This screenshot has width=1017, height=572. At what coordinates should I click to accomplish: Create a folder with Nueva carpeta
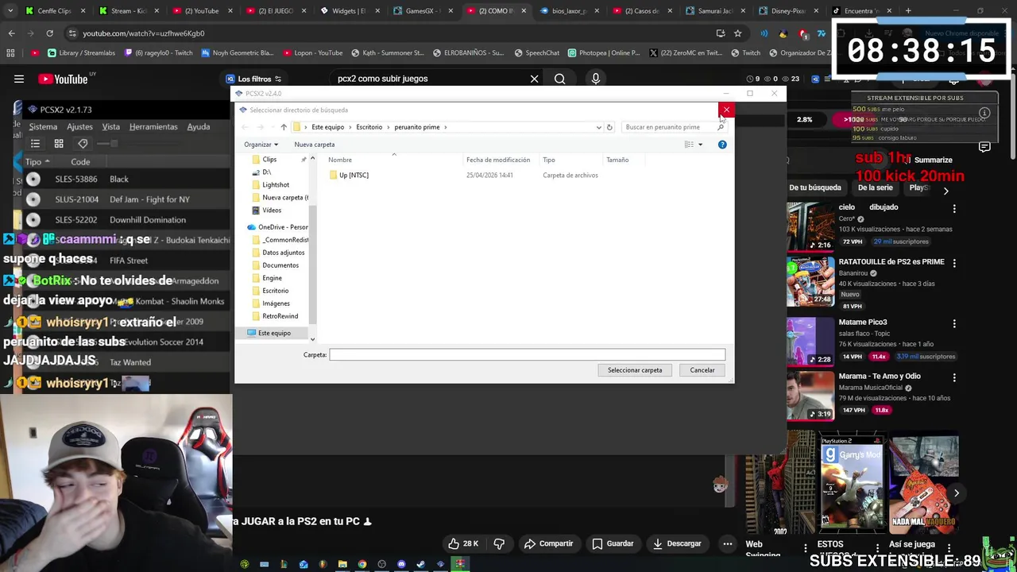(315, 145)
